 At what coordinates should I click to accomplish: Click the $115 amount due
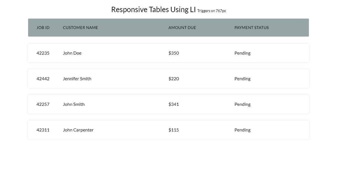coord(174,130)
